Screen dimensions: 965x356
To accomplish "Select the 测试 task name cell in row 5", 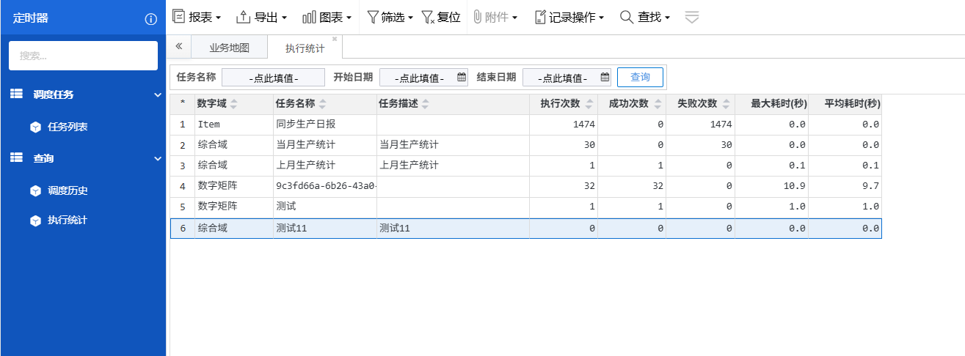I will pyautogui.click(x=325, y=207).
